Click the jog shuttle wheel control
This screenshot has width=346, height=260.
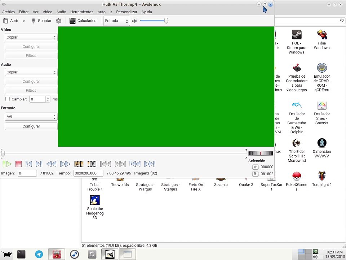(261, 153)
